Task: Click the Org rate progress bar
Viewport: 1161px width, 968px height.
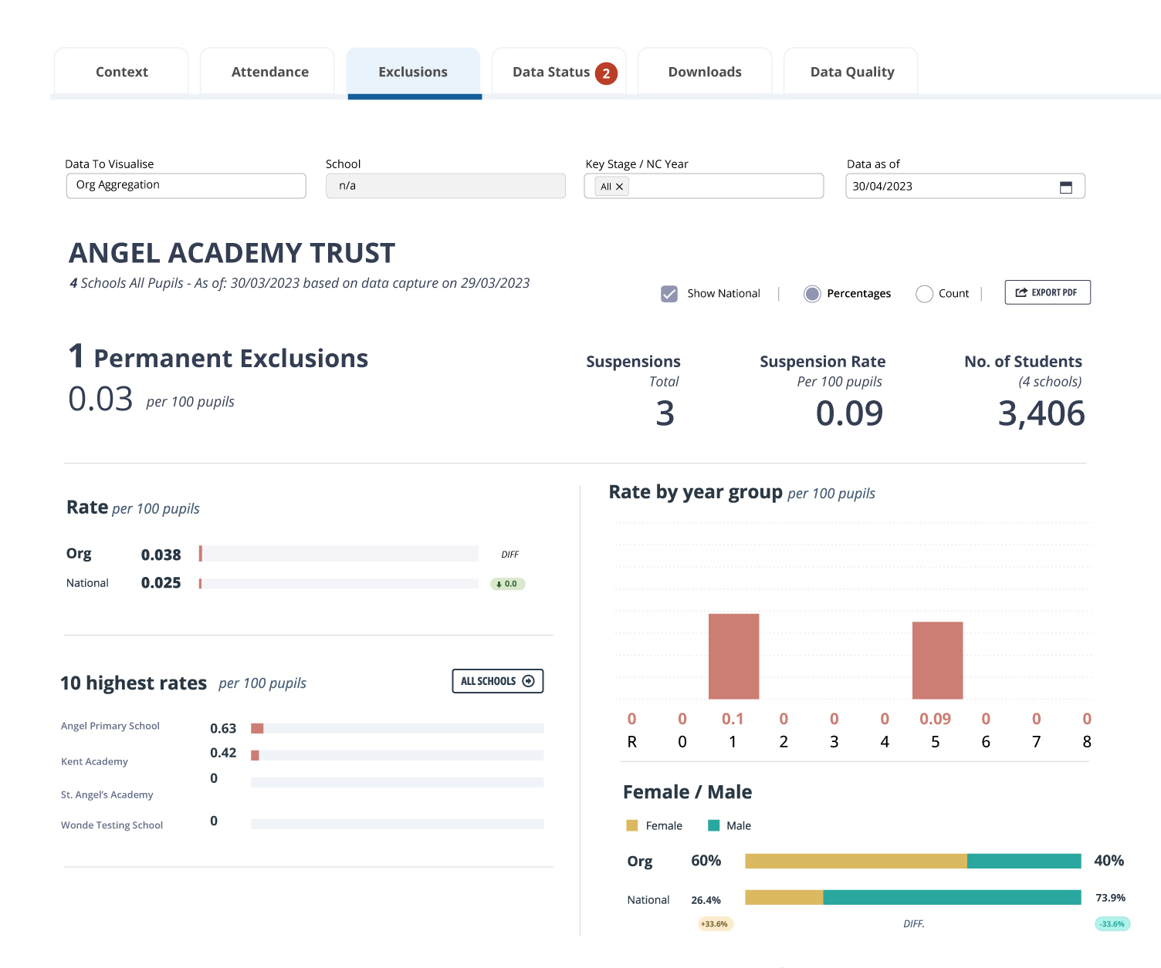Action: 339,553
